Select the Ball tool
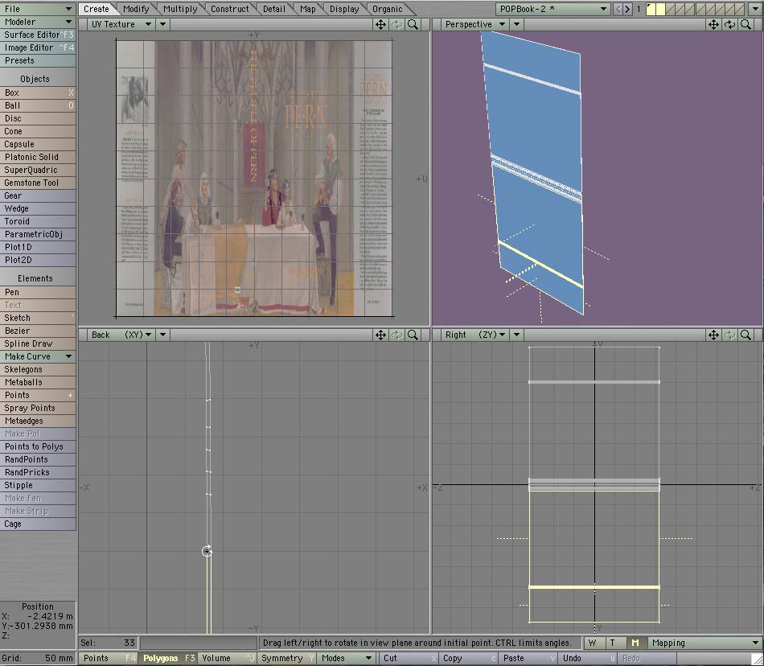Image resolution: width=764 pixels, height=666 pixels. (38, 105)
